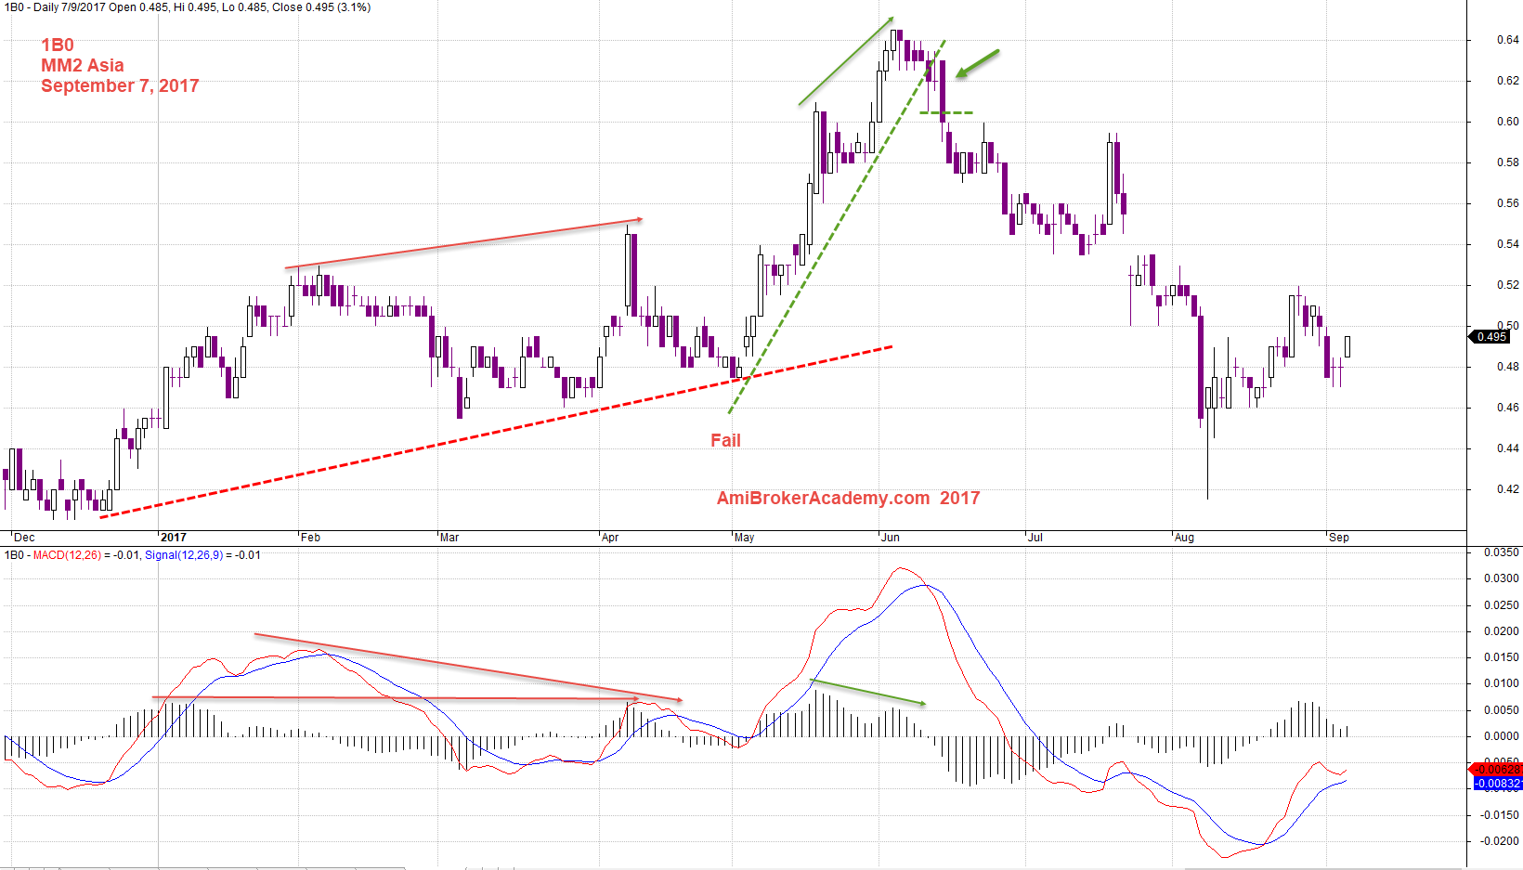Click the -0.0200 MACD axis label
The image size is (1523, 870).
[1500, 841]
